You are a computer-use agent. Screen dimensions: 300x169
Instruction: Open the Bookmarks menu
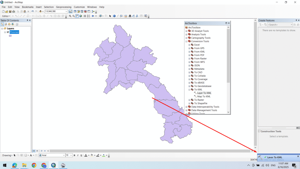click(28, 7)
